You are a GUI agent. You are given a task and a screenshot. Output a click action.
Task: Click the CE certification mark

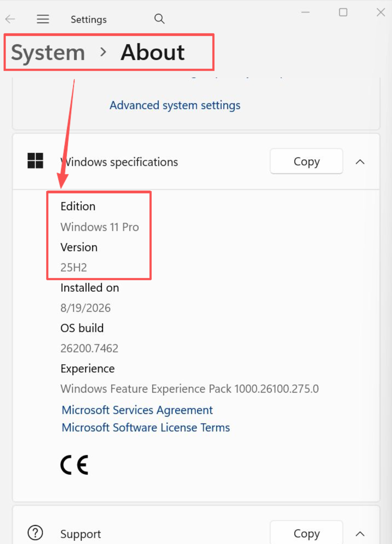tap(75, 465)
